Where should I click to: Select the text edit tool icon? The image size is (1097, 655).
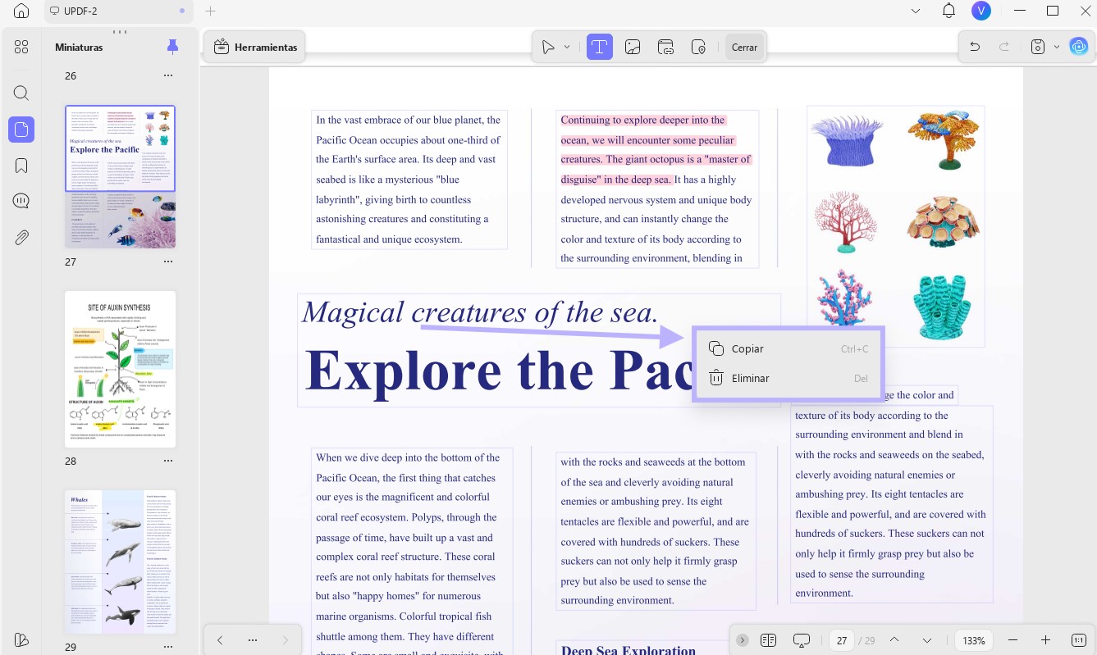(x=600, y=47)
